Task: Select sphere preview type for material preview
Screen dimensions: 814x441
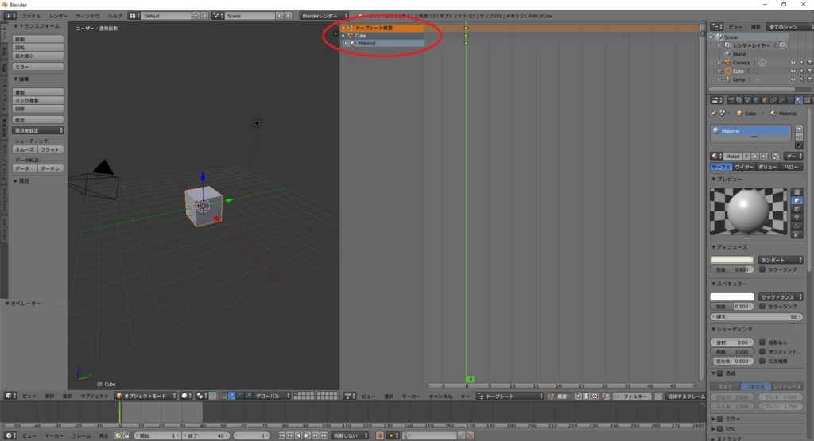Action: coord(797,200)
